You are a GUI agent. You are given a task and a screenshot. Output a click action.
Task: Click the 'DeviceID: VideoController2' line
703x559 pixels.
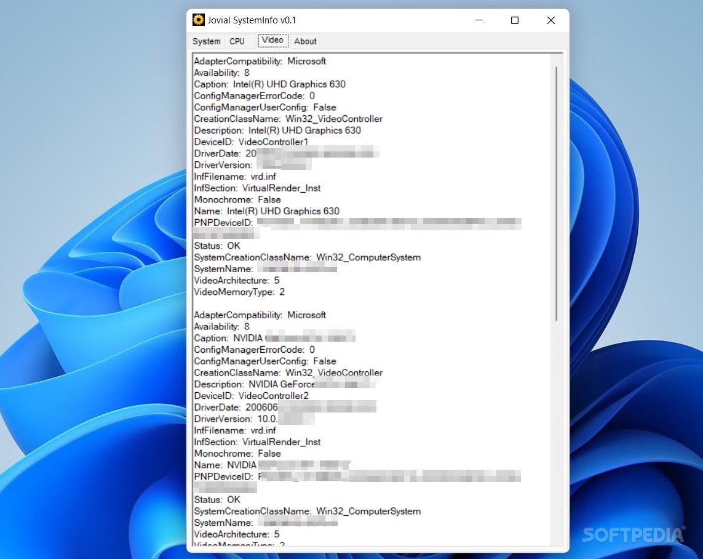251,396
